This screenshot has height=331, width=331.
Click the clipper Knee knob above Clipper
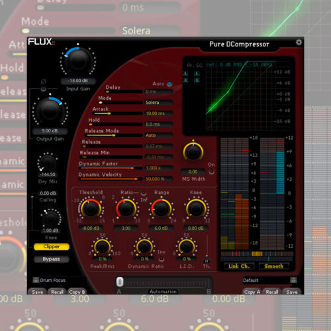(x=51, y=218)
